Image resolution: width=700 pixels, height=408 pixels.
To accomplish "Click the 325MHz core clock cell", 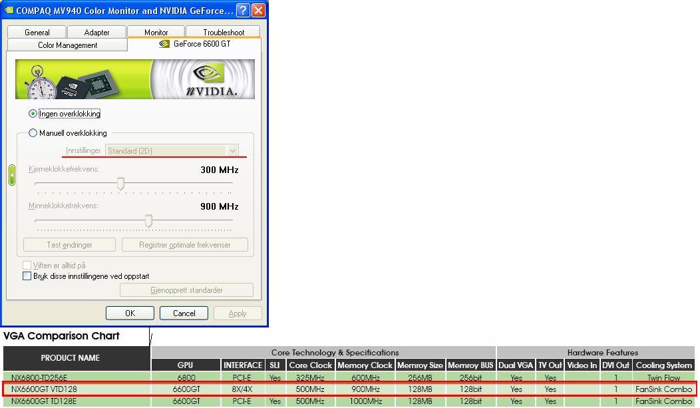I will (x=310, y=377).
